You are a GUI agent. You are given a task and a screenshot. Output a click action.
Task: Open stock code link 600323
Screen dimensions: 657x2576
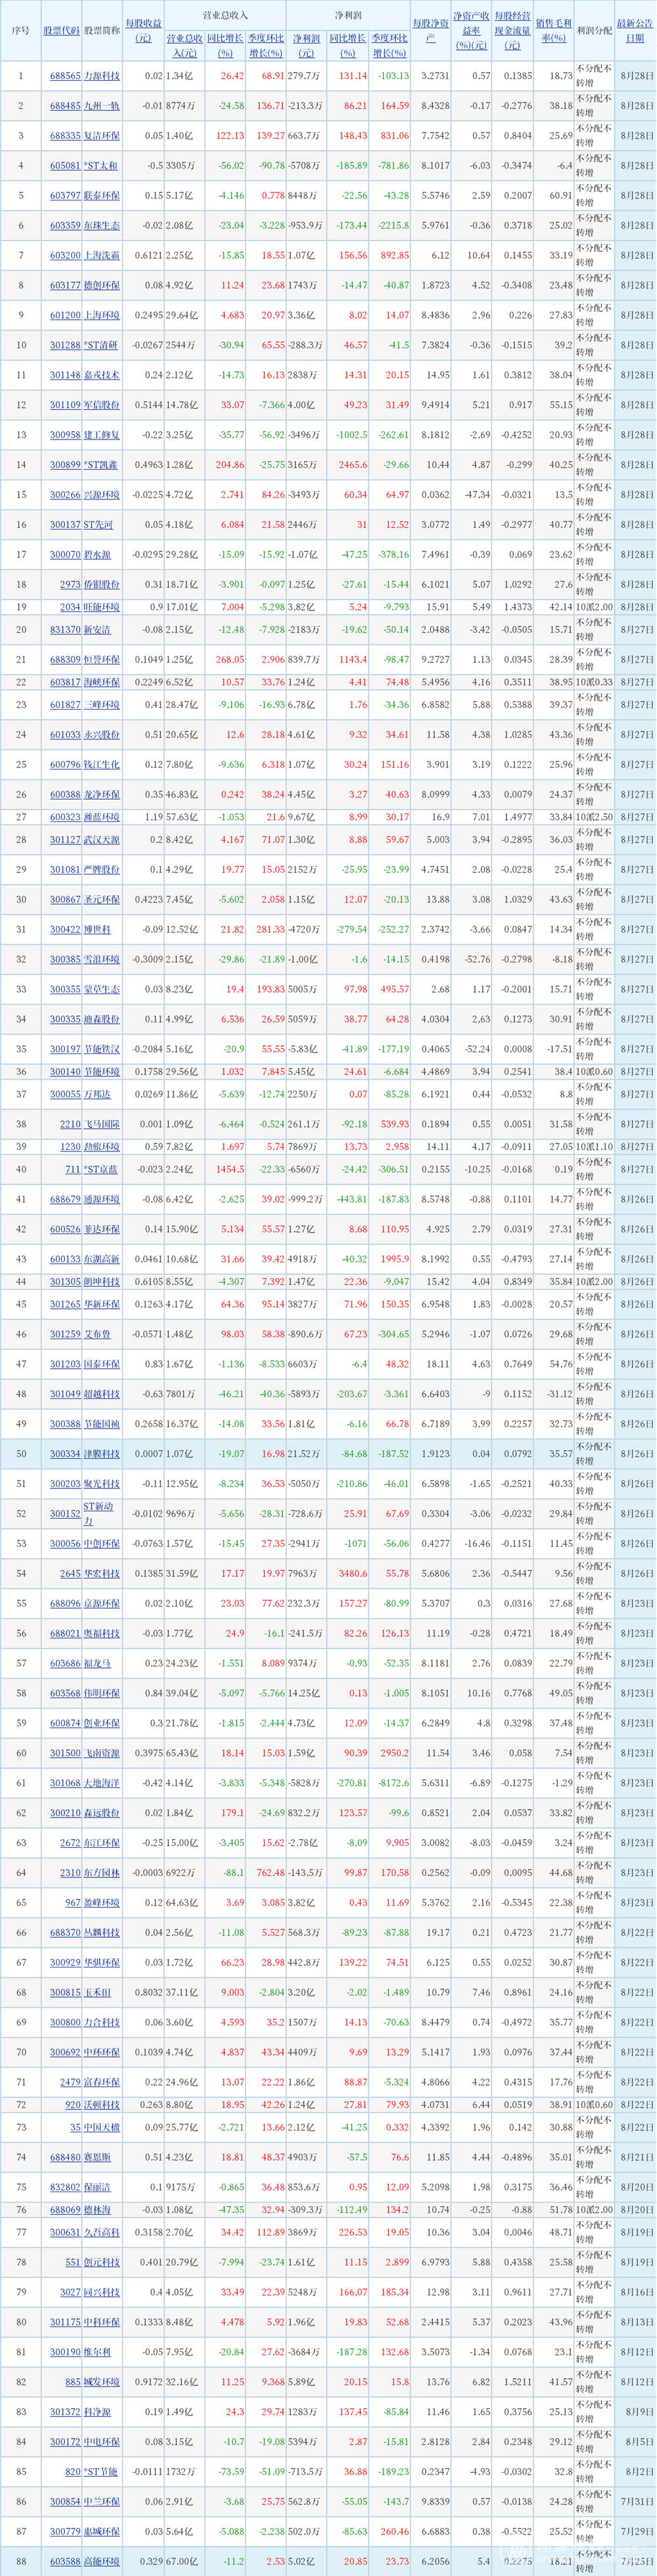point(65,818)
